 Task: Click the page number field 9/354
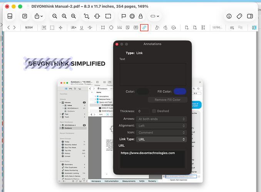pos(29,27)
